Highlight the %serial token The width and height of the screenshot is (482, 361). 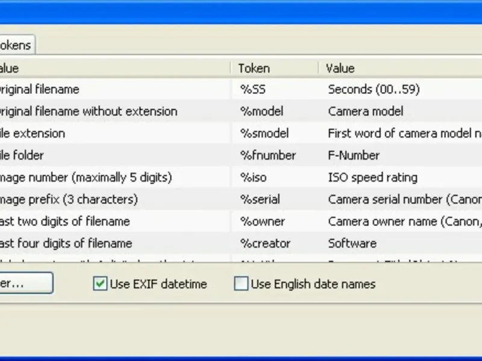pyautogui.click(x=260, y=199)
